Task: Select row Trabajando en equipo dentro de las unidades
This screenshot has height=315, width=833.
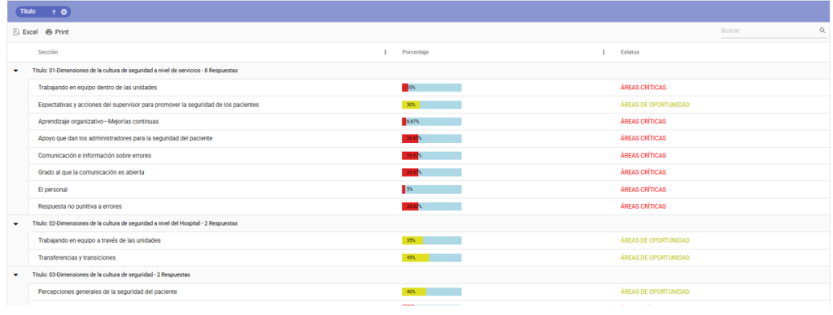Action: (x=430, y=88)
